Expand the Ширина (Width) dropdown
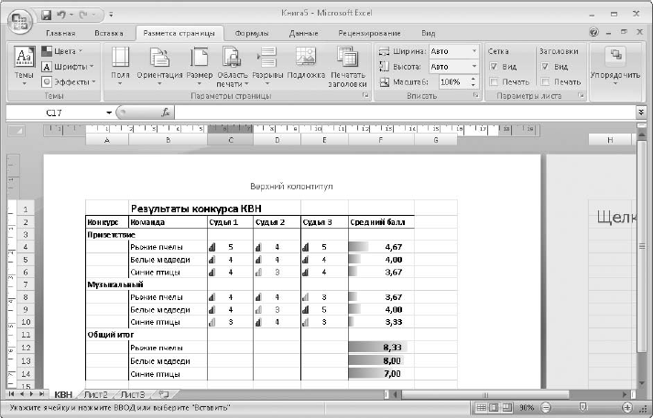Image resolution: width=653 pixels, height=418 pixels. [474, 51]
